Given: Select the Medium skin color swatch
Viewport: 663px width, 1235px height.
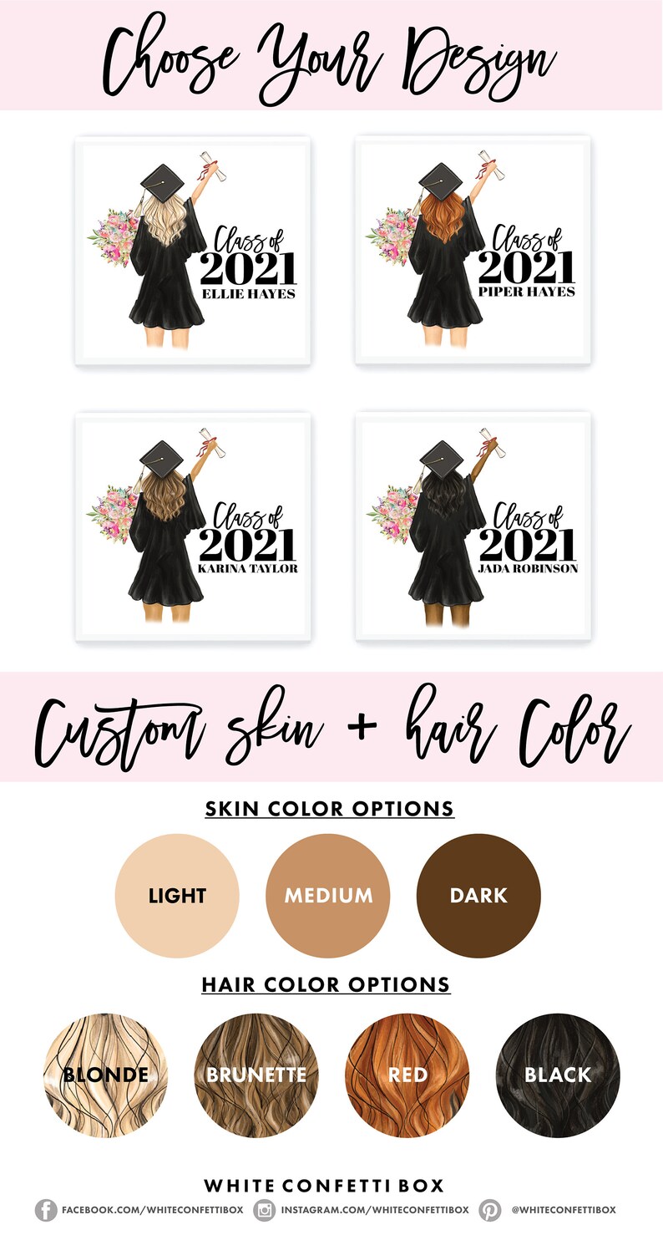Looking at the screenshot, I should [x=328, y=896].
